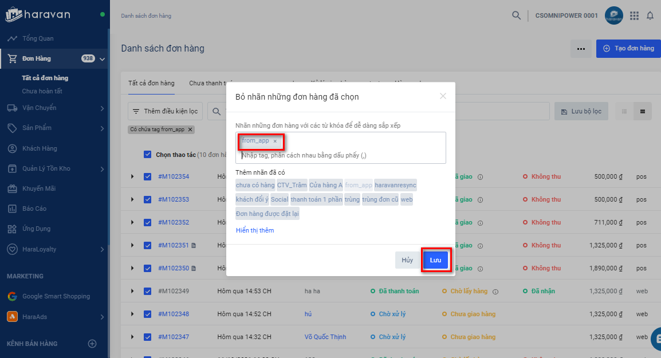Click the Ứng Dụng apps icon
Image resolution: width=661 pixels, height=358 pixels.
12,229
